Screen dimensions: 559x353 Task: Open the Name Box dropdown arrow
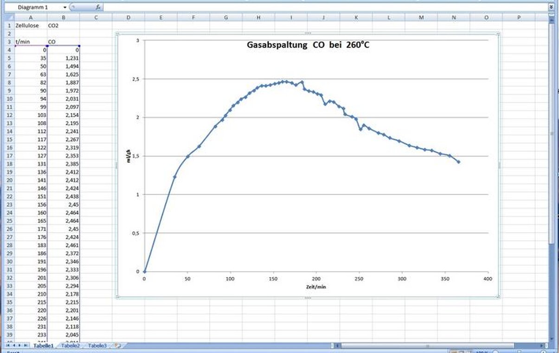pyautogui.click(x=65, y=7)
